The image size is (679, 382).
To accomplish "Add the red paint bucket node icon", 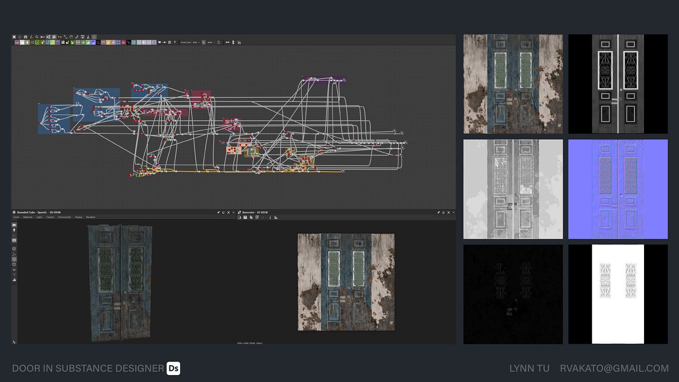I will coord(124,42).
